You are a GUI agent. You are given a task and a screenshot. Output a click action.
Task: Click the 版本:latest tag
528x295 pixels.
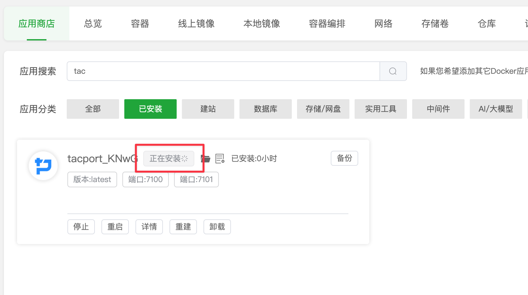92,179
